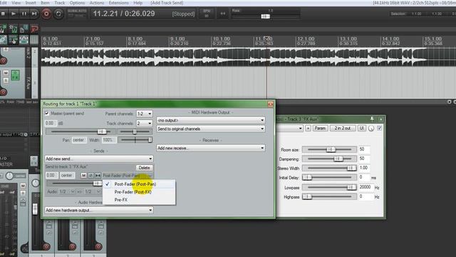
Task: Mute the send to FX Aux
Action: point(83,176)
